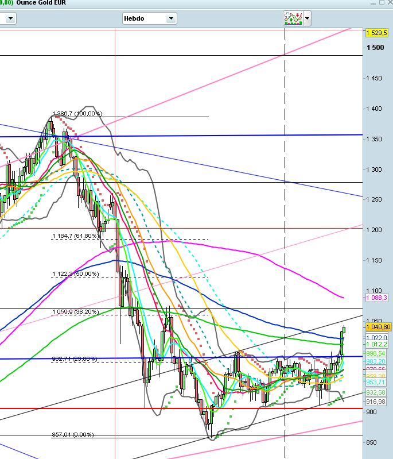393x459 pixels.
Task: Click the 1 150 axis value
Action: click(x=374, y=260)
